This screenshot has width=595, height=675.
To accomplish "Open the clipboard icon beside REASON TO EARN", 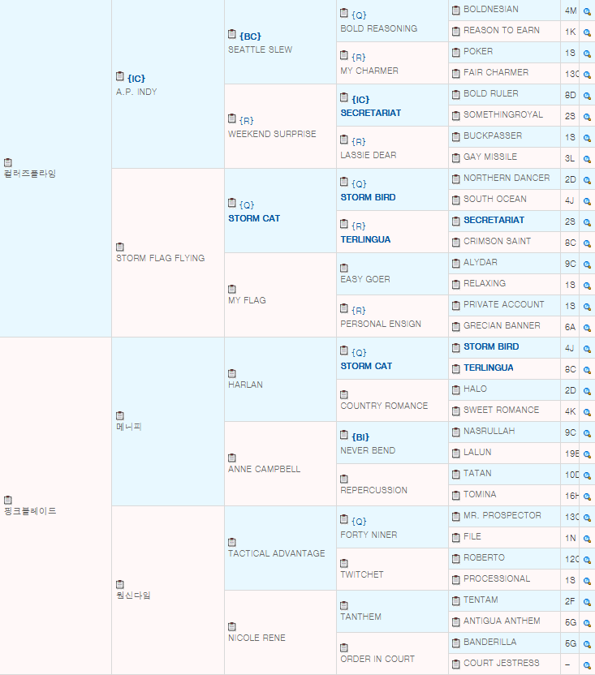I will [x=456, y=32].
